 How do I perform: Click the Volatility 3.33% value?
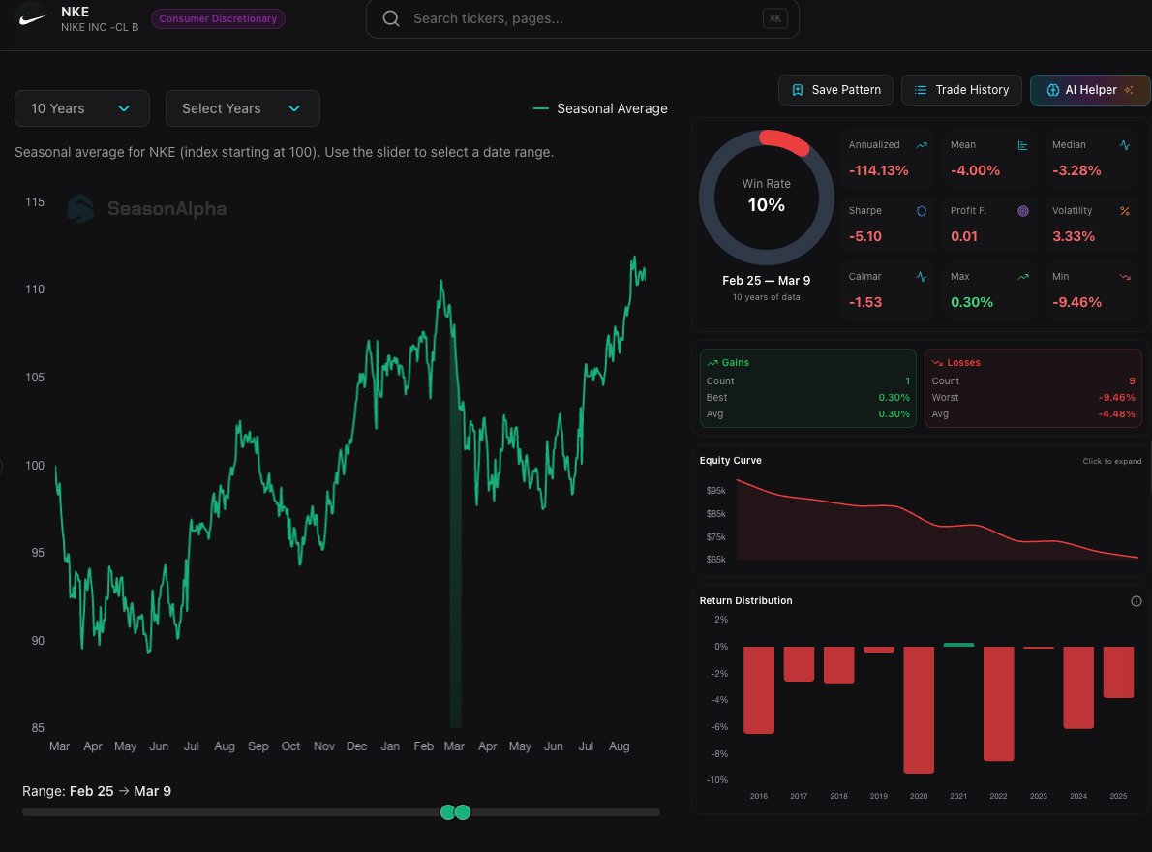(x=1074, y=236)
